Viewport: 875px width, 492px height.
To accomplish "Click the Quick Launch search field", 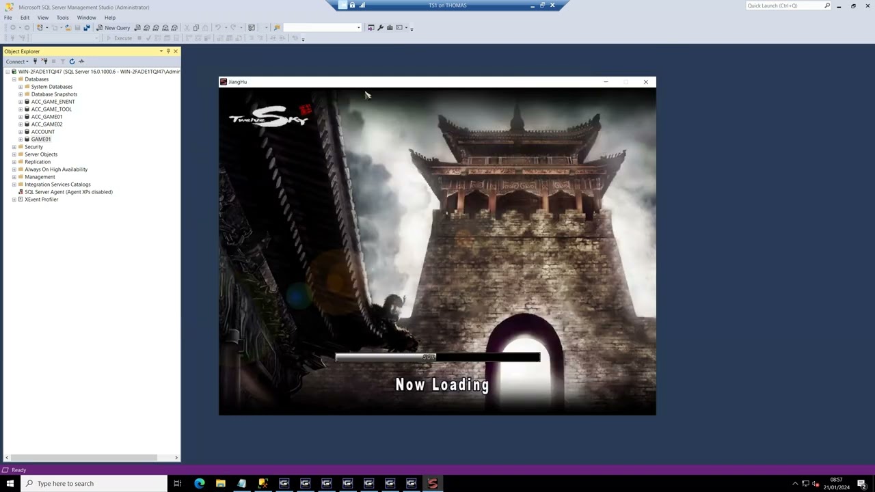I will pos(783,5).
